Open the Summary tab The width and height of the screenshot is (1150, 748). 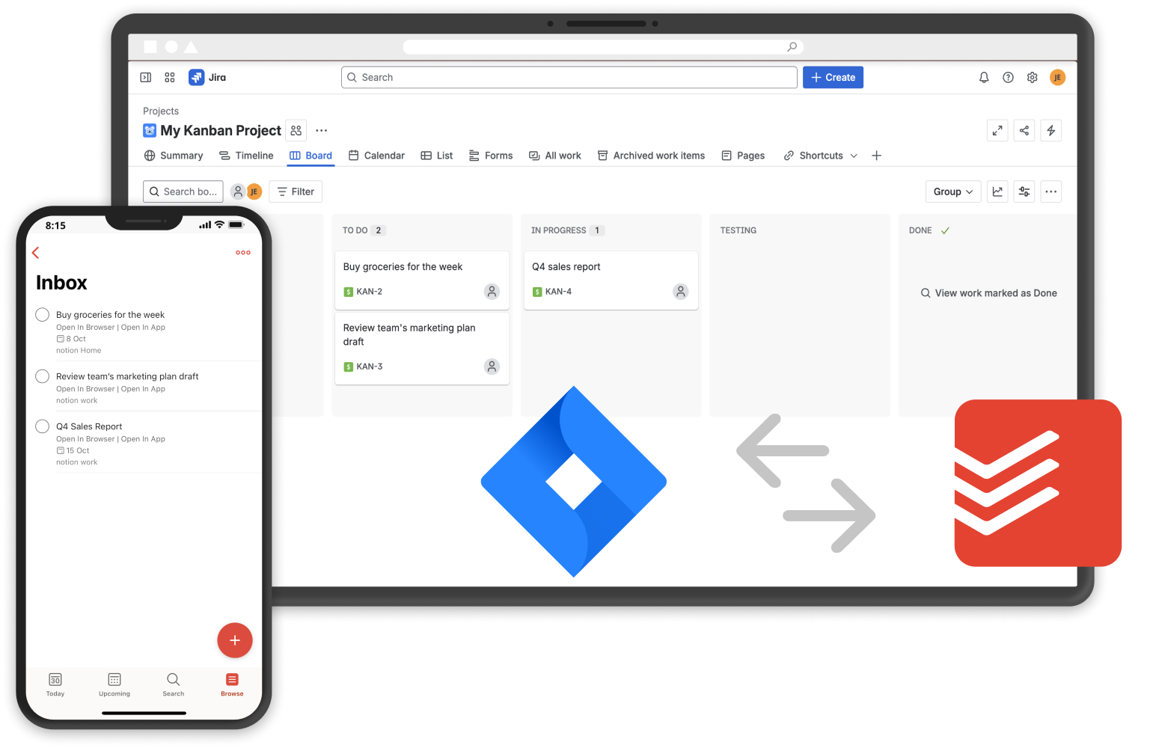click(x=174, y=156)
